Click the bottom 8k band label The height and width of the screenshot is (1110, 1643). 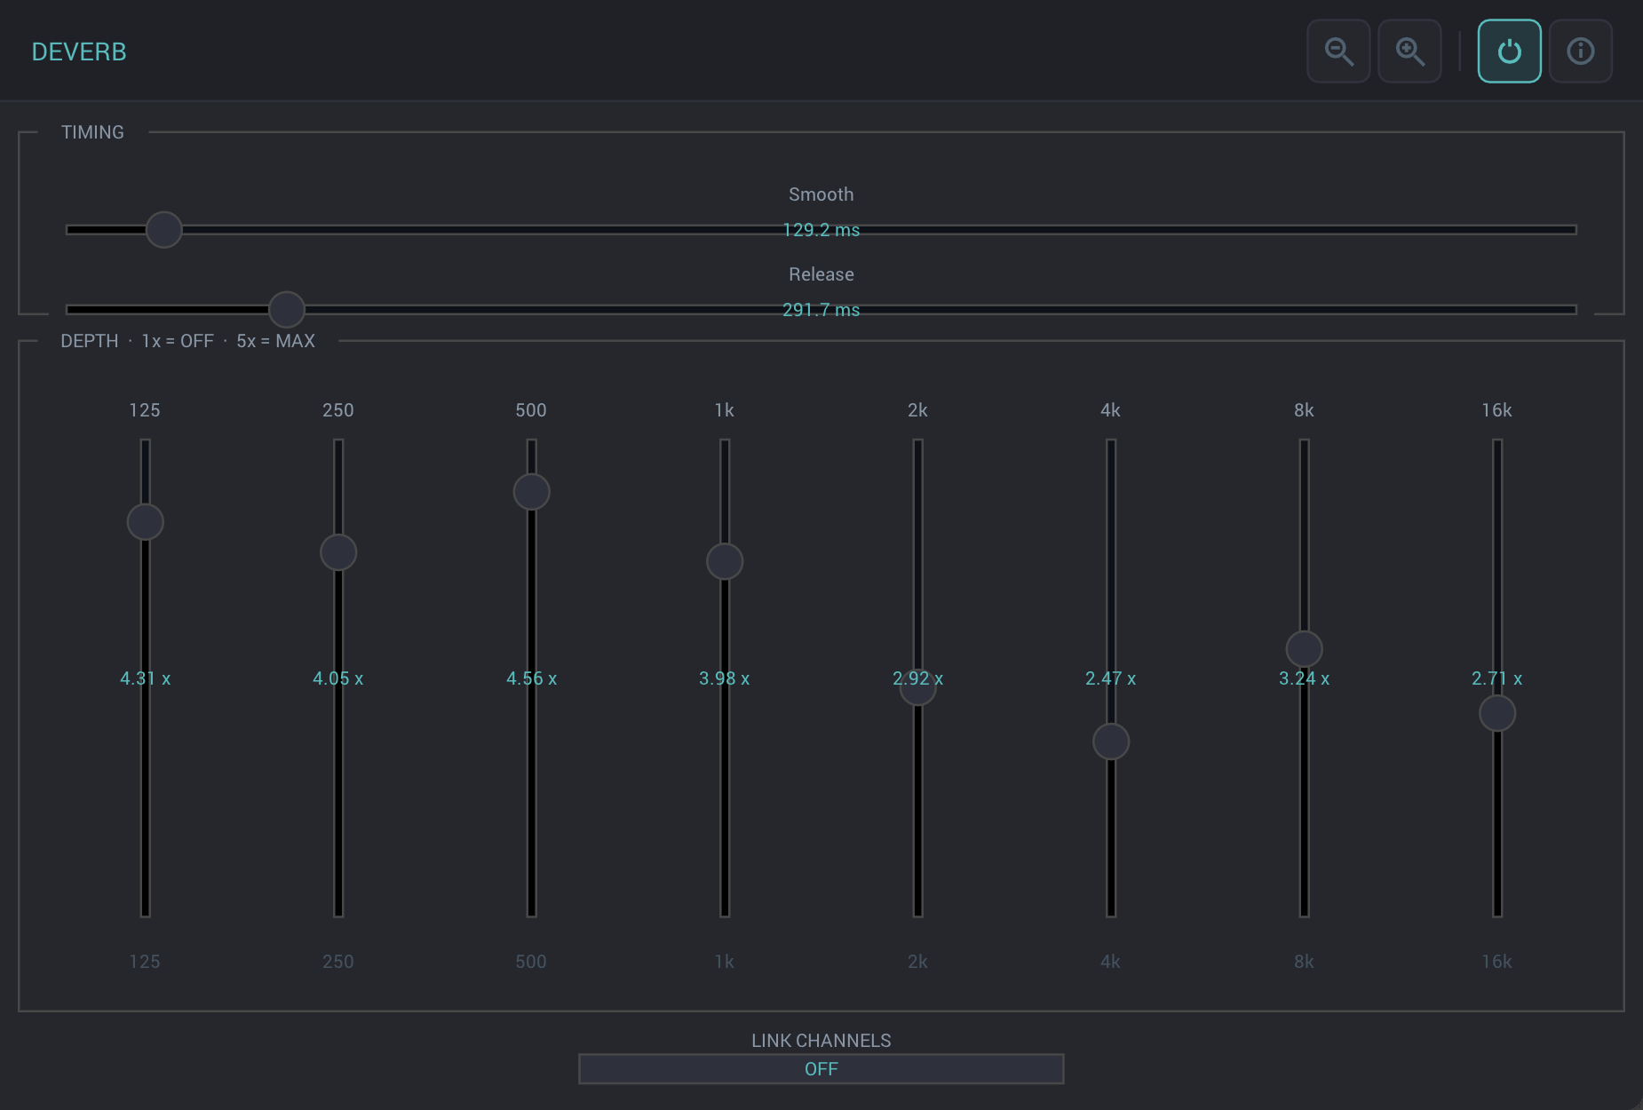click(x=1304, y=962)
